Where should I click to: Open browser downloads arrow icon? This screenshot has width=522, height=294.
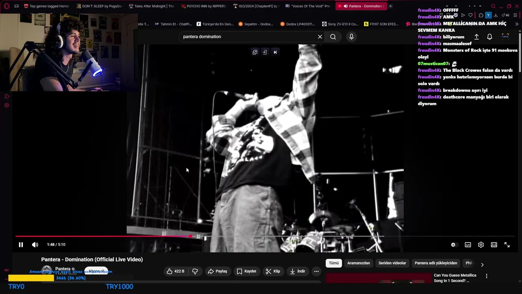click(495, 15)
